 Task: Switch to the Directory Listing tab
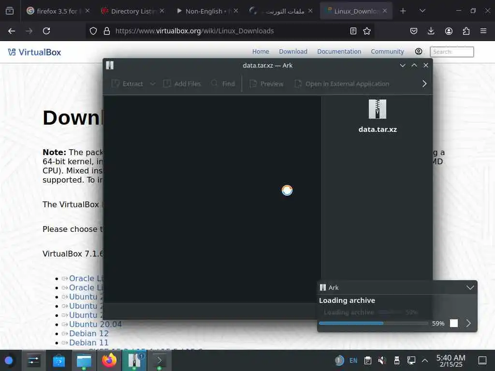tap(132, 11)
